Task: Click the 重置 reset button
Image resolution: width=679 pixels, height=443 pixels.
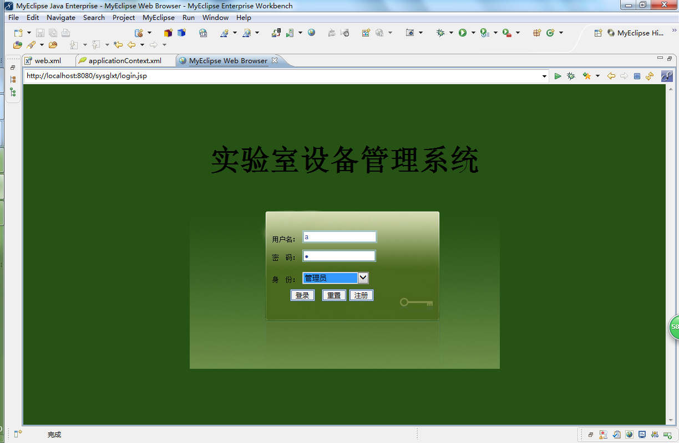Action: coord(334,295)
